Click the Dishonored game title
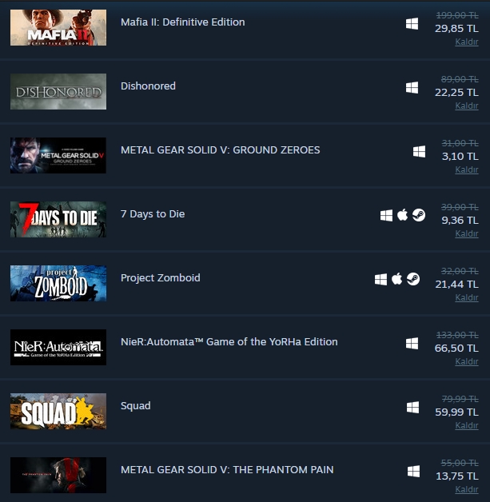Screen dimensions: 490x502 tap(148, 86)
